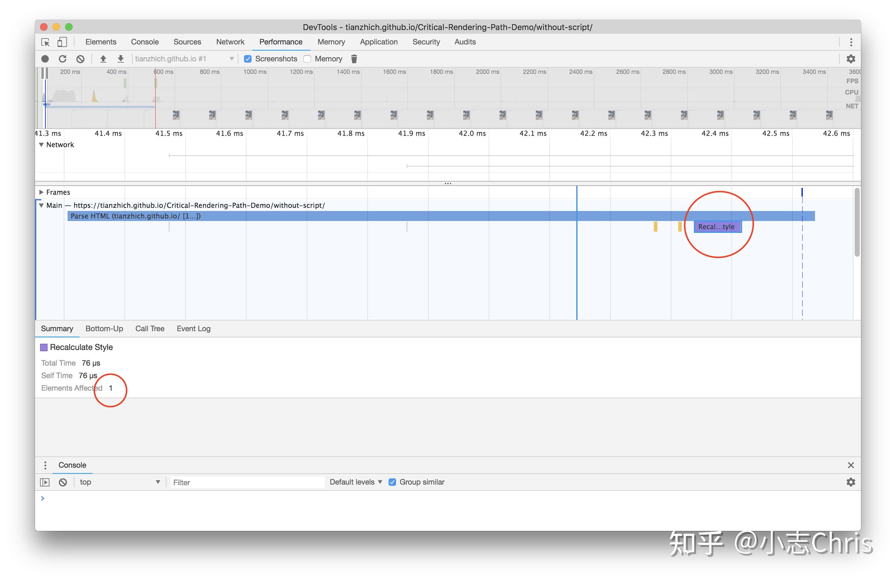Toggle the device toolbar icon
Screen dimensions: 896x581
coord(62,42)
